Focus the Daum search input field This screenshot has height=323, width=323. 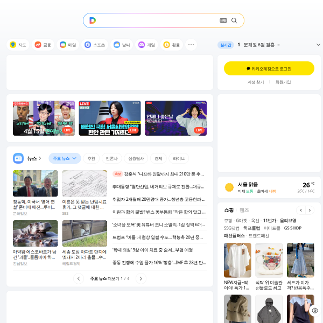[158, 20]
